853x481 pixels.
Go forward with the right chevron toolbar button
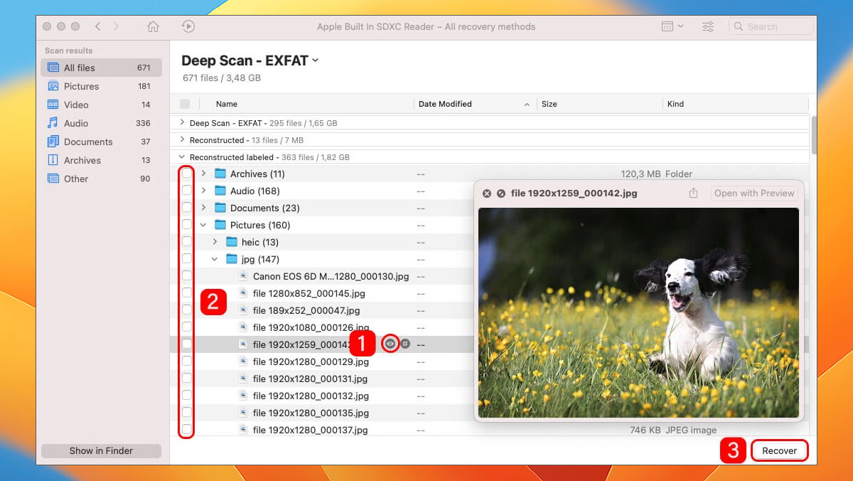tap(116, 26)
